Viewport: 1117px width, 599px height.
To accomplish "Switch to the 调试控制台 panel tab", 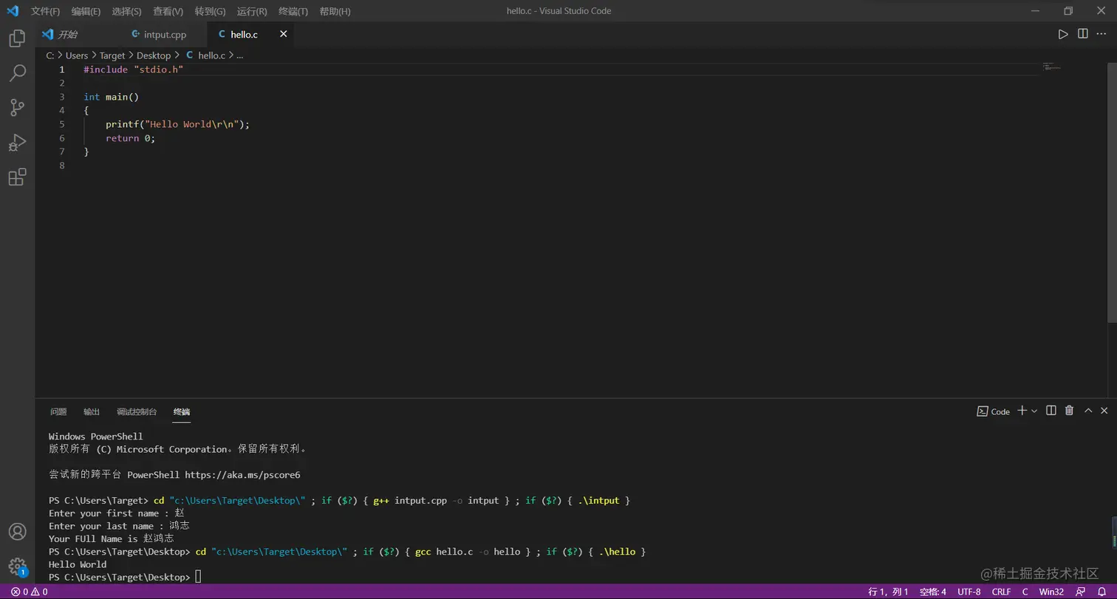I will click(137, 411).
